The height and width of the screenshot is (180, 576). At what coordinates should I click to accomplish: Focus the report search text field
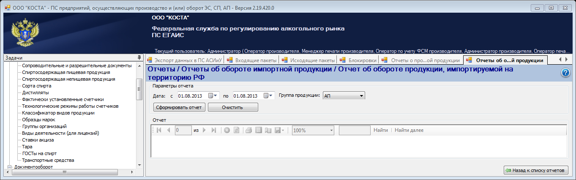pos(355,130)
